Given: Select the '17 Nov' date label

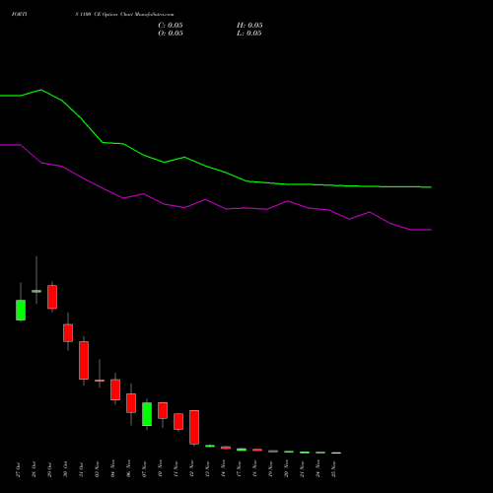Looking at the screenshot, I should [x=239, y=469].
